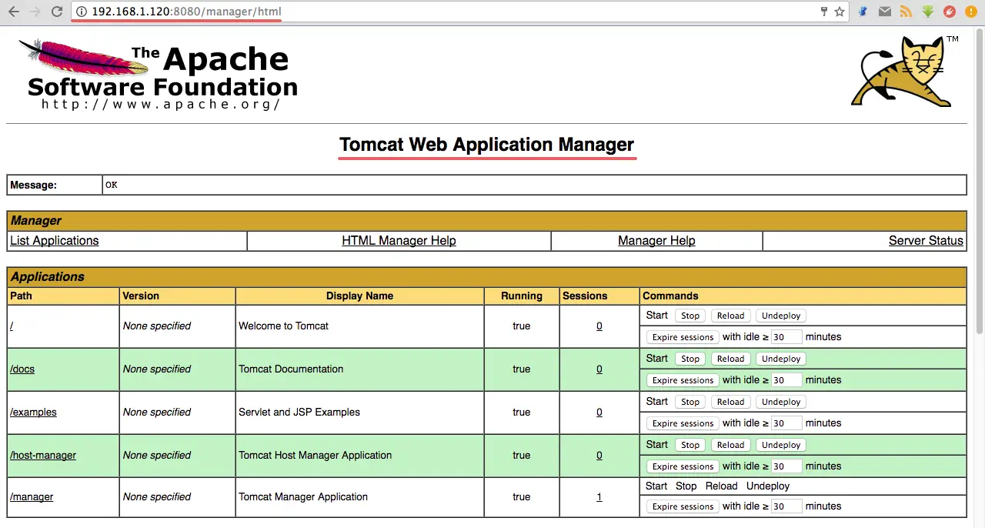The height and width of the screenshot is (528, 985).
Task: Open the orange RSS feed extension
Action: 907,12
